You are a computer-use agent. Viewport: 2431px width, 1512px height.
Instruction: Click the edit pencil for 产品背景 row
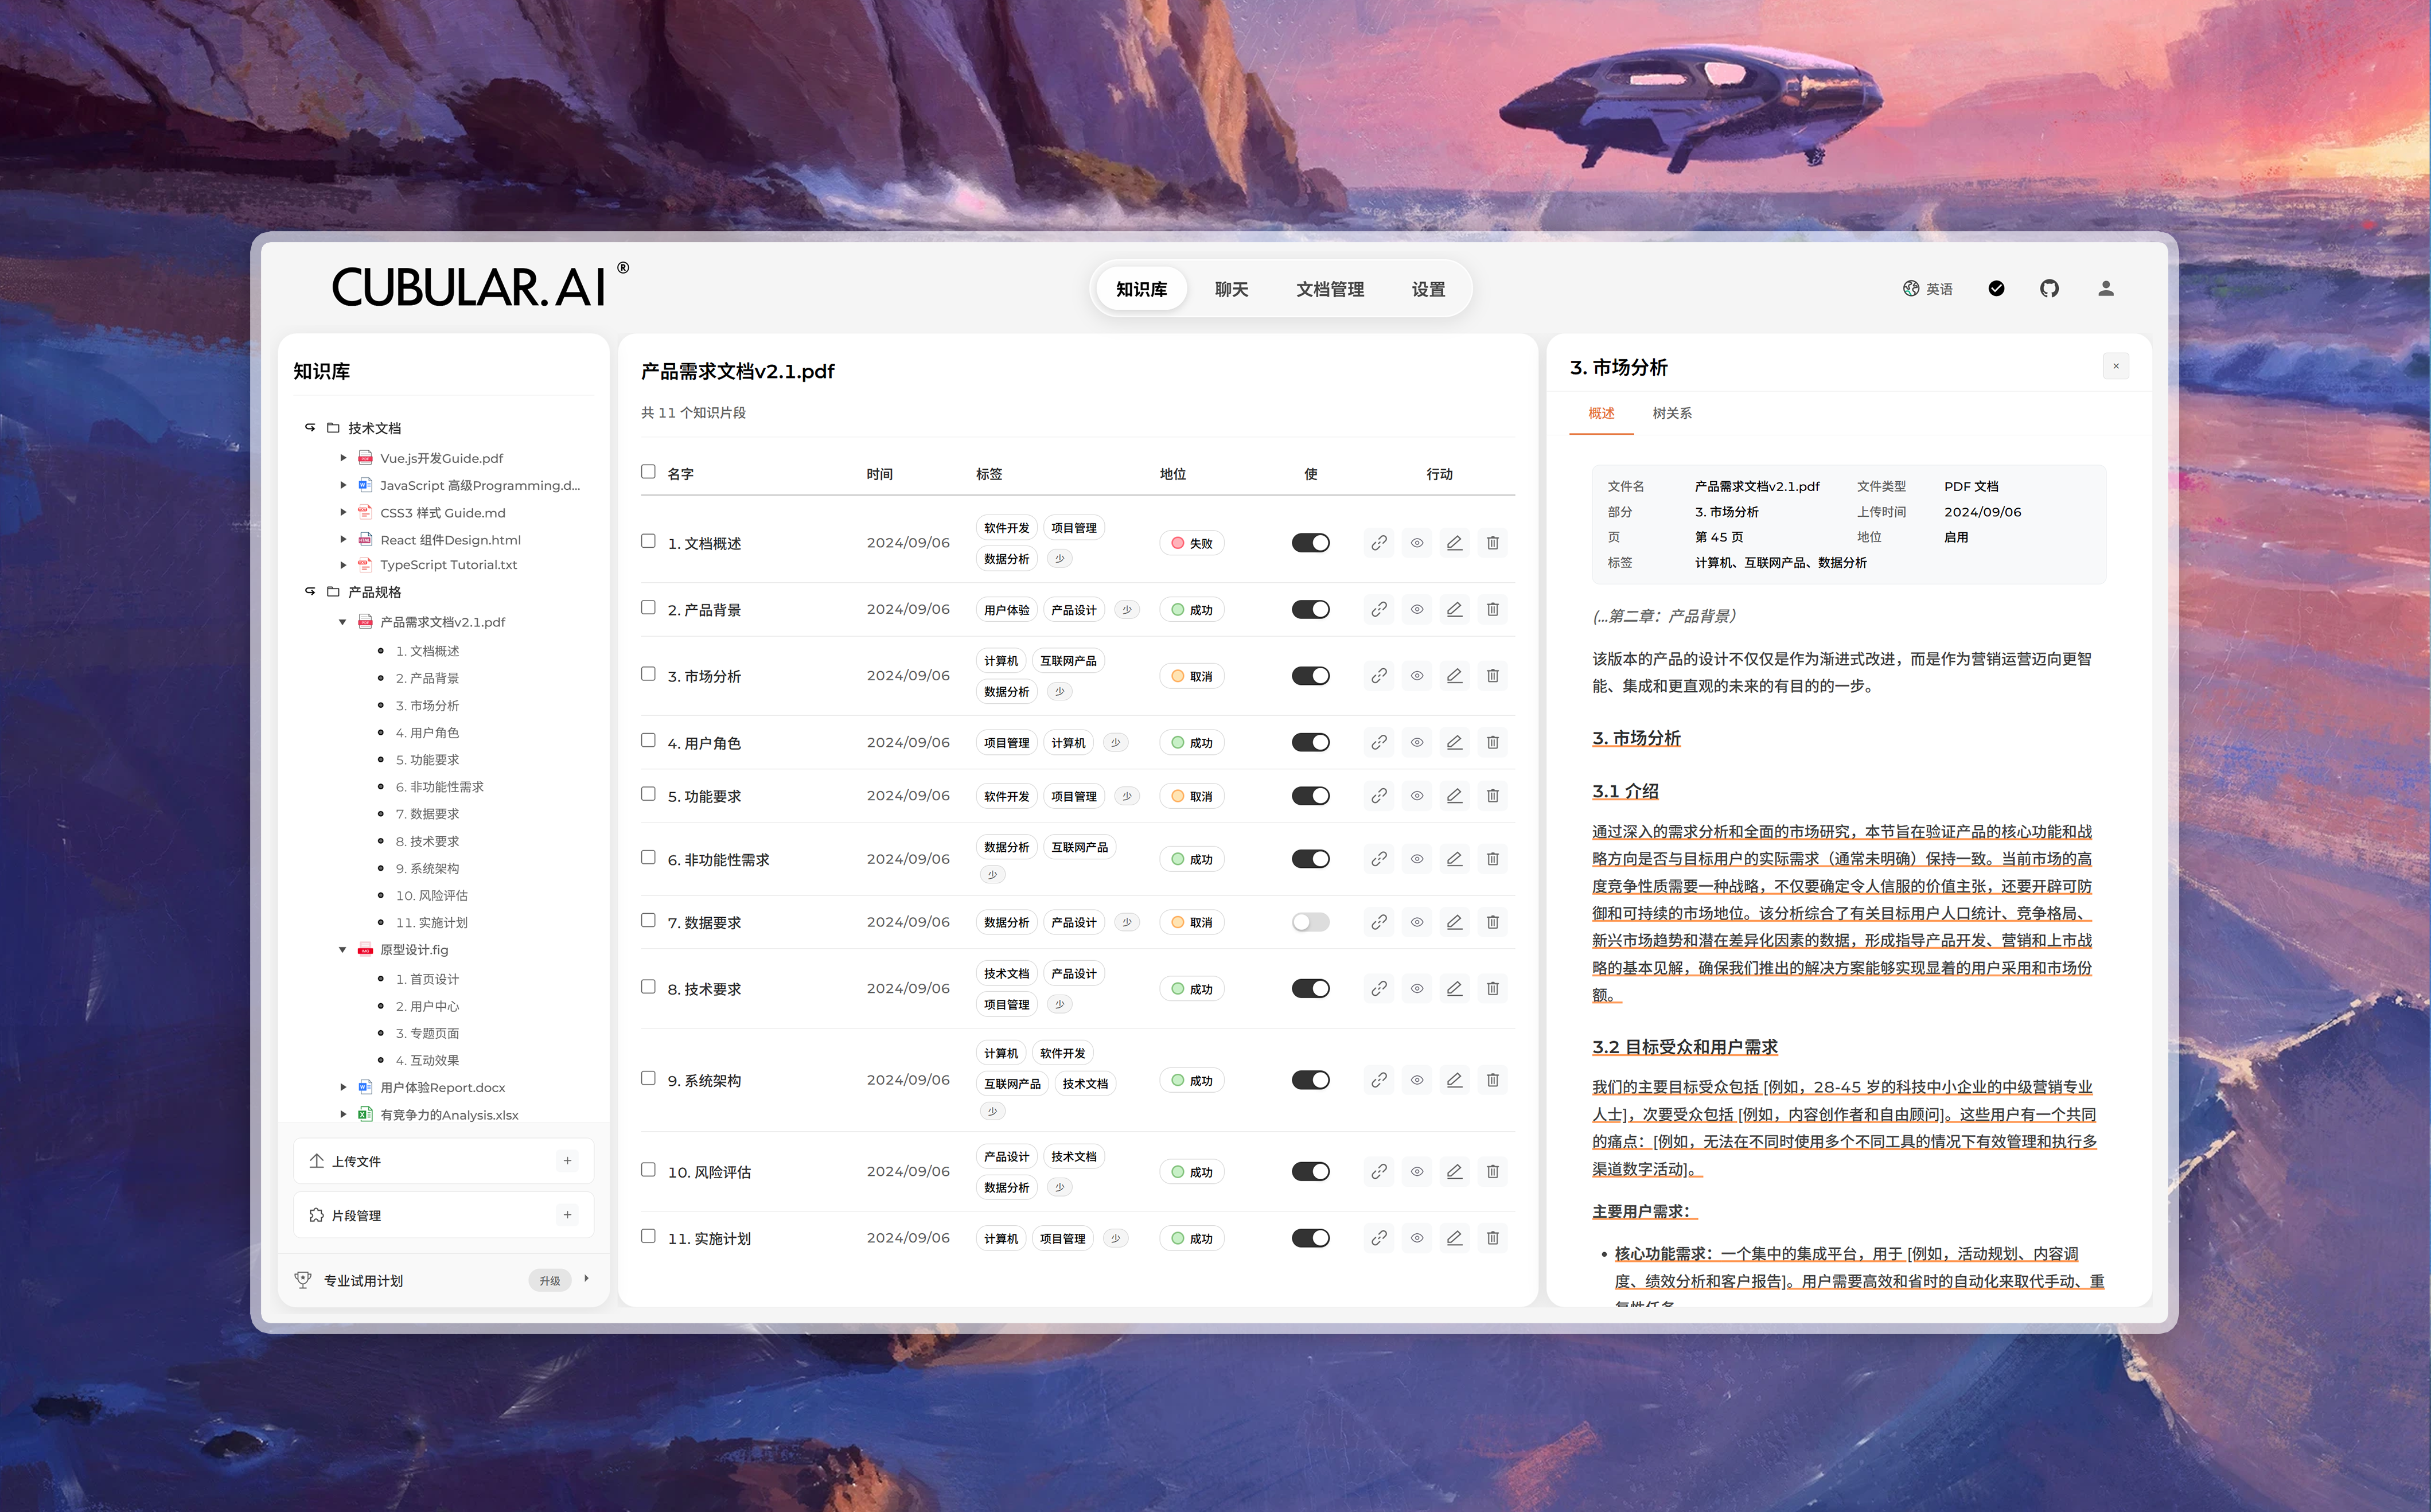point(1454,609)
